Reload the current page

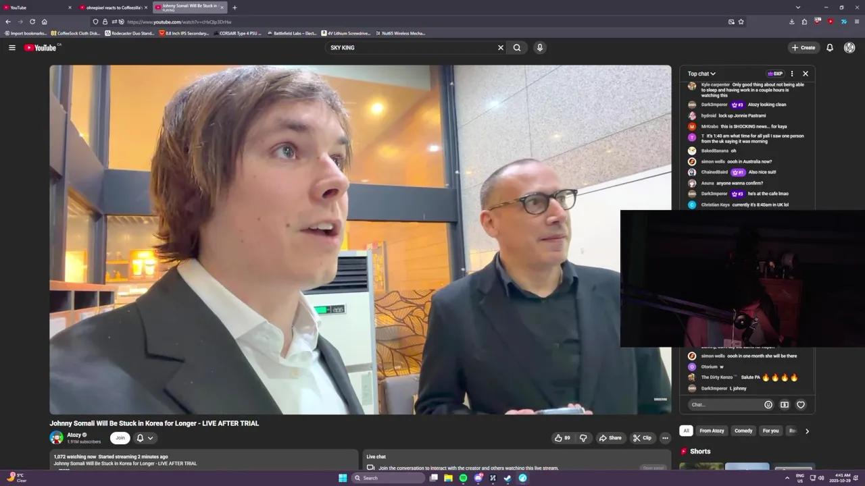[x=32, y=22]
